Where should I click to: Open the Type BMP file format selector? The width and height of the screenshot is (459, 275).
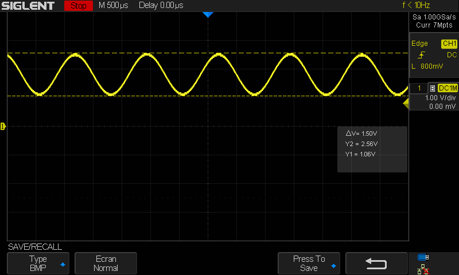(x=38, y=264)
